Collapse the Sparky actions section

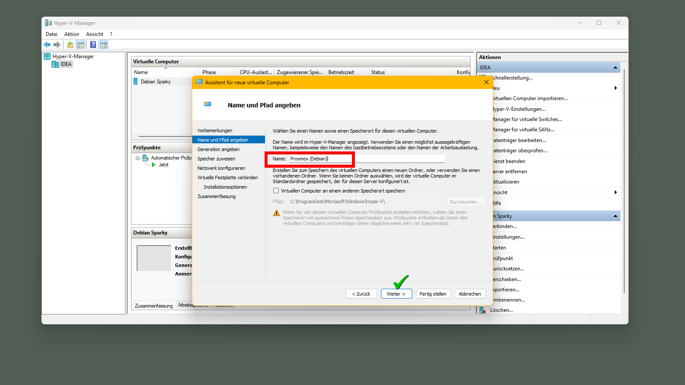point(615,216)
